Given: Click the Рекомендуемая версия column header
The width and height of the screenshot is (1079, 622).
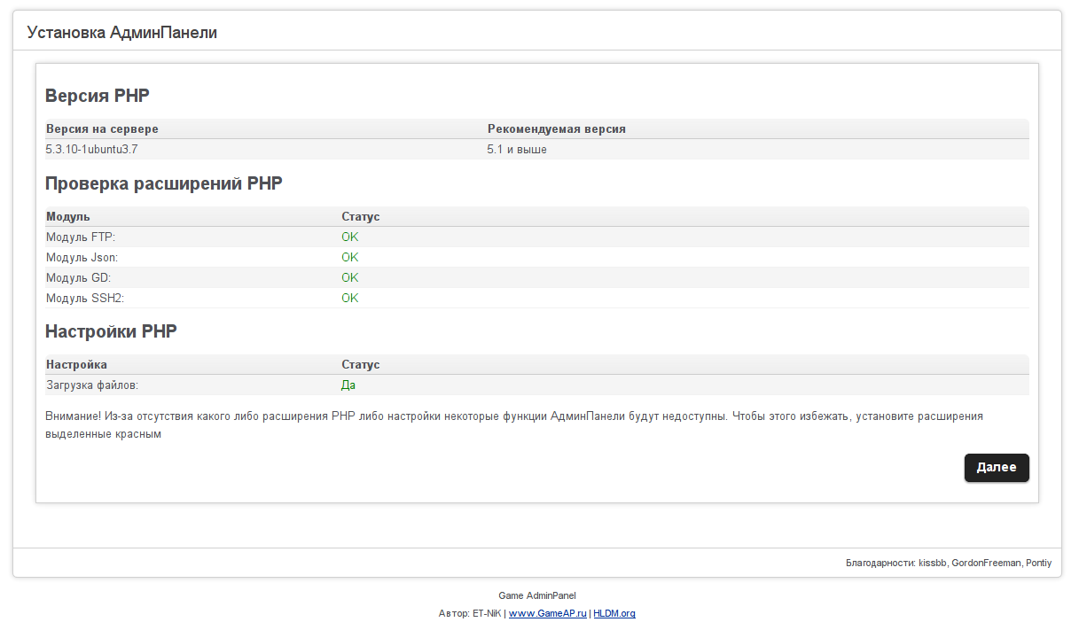Looking at the screenshot, I should (x=556, y=129).
